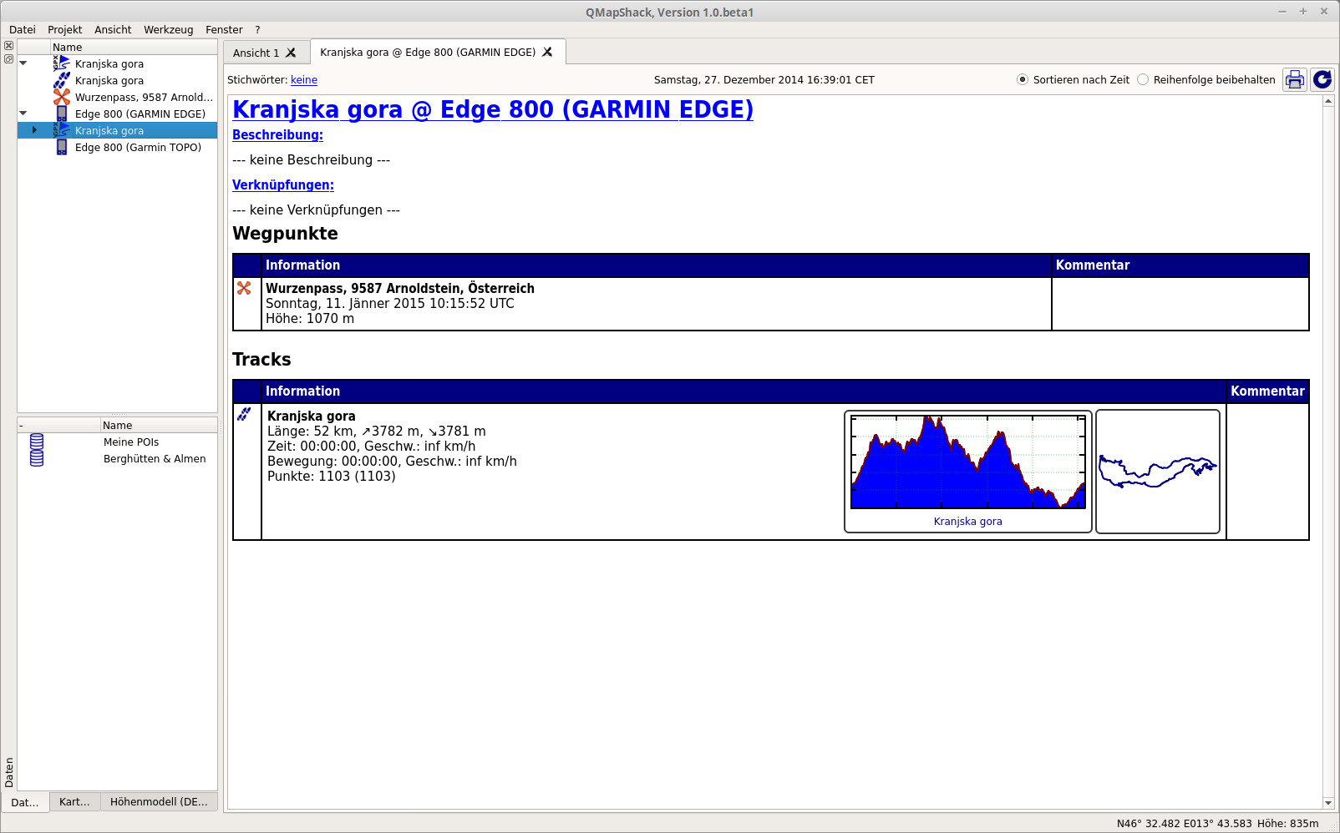Click the Samstag, 27. Dezember 2014 date text
This screenshot has width=1340, height=833.
tap(764, 80)
